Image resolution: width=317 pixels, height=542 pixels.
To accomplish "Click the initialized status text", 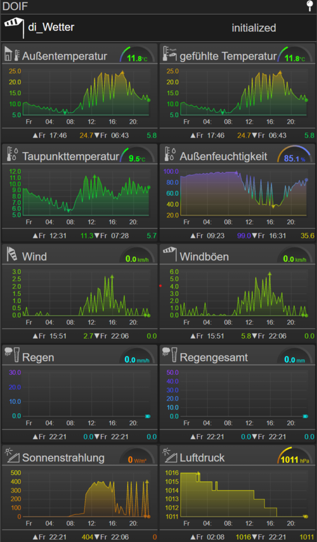I will [x=254, y=28].
